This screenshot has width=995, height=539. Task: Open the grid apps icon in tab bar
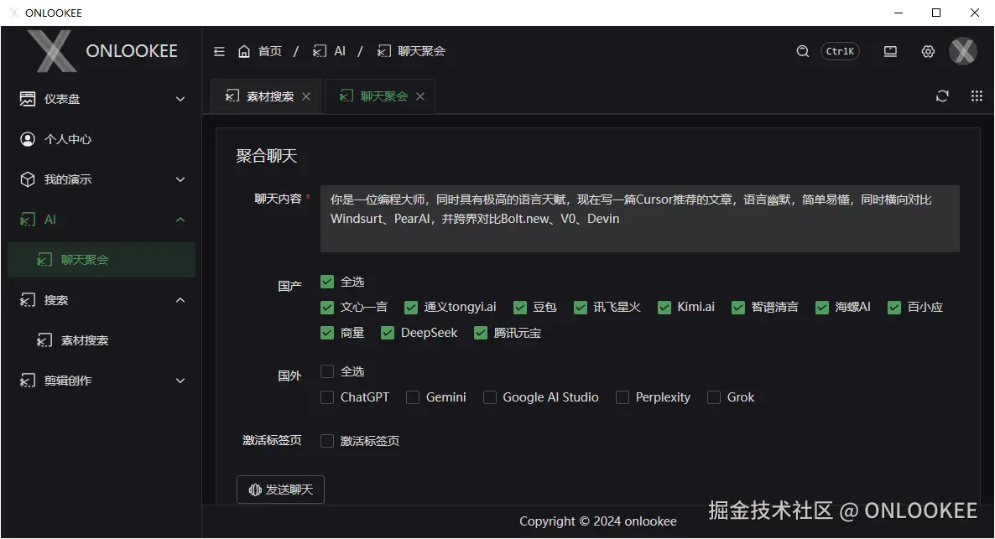point(977,96)
